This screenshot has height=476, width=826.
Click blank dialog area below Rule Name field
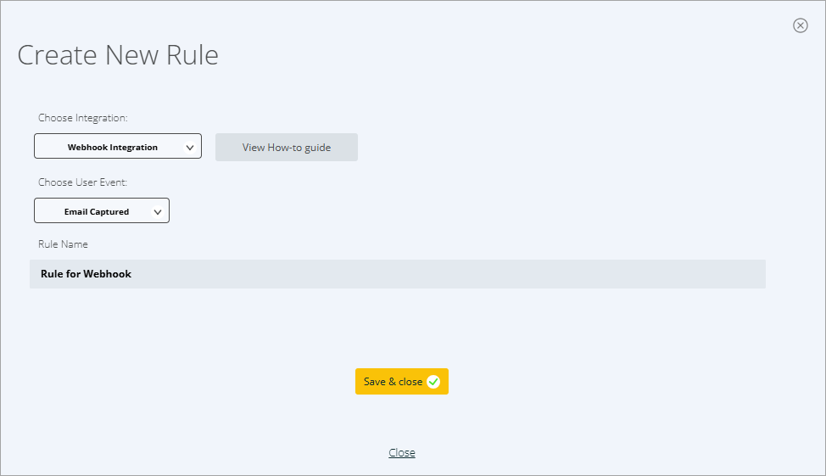tap(397, 327)
